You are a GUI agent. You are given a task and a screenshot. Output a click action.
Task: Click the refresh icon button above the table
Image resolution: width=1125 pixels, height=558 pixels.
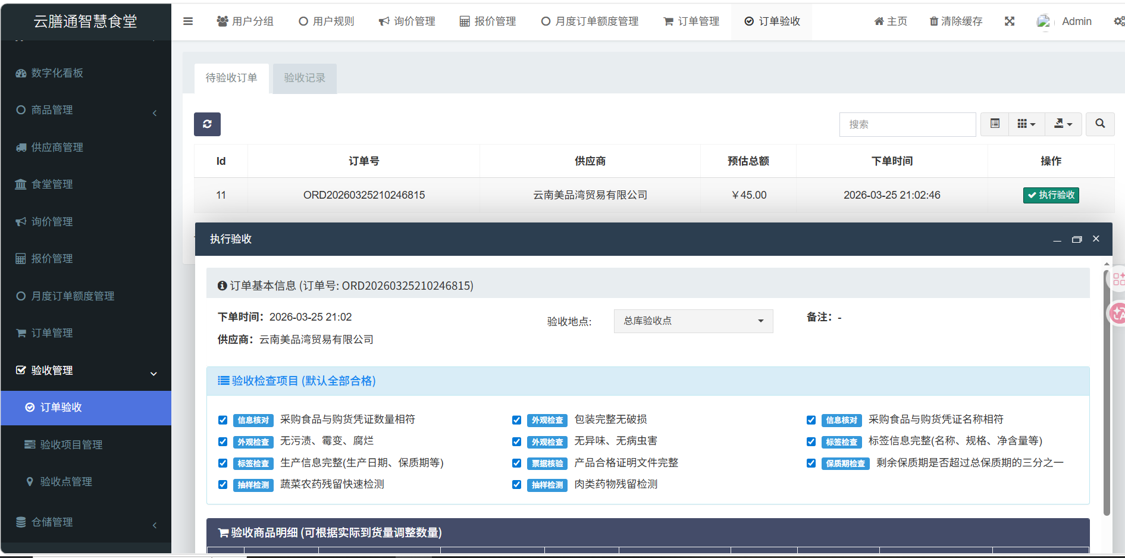[x=207, y=124]
